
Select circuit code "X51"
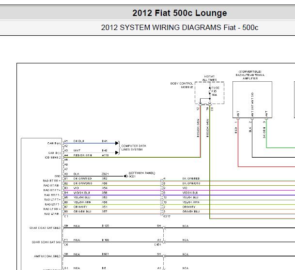pos(105,207)
